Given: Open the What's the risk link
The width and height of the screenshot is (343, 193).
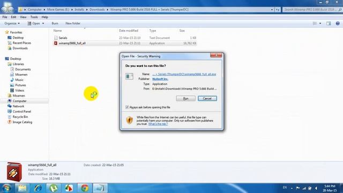Looking at the screenshot, I should coord(158,124).
